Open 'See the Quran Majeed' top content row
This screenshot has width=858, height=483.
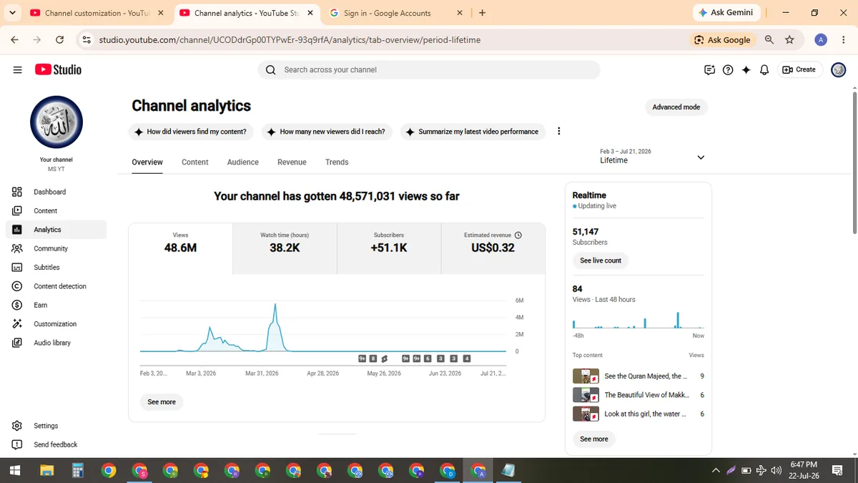click(x=638, y=376)
